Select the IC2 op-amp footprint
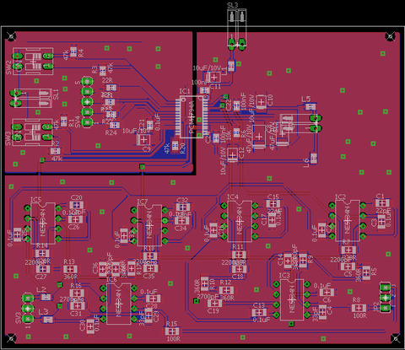Viewport: 405px width, 350px height. pyautogui.click(x=348, y=221)
